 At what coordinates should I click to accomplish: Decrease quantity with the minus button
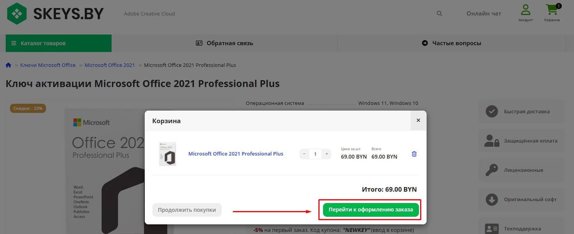click(305, 154)
